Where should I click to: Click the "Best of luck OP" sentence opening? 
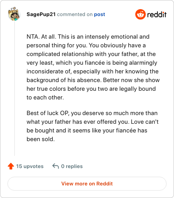47,113
